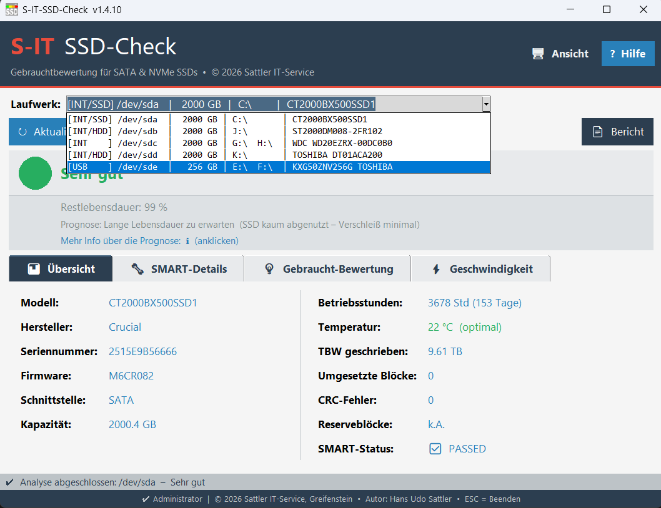Click the wrench icon on SMART-Details tab
The width and height of the screenshot is (661, 508).
(137, 269)
